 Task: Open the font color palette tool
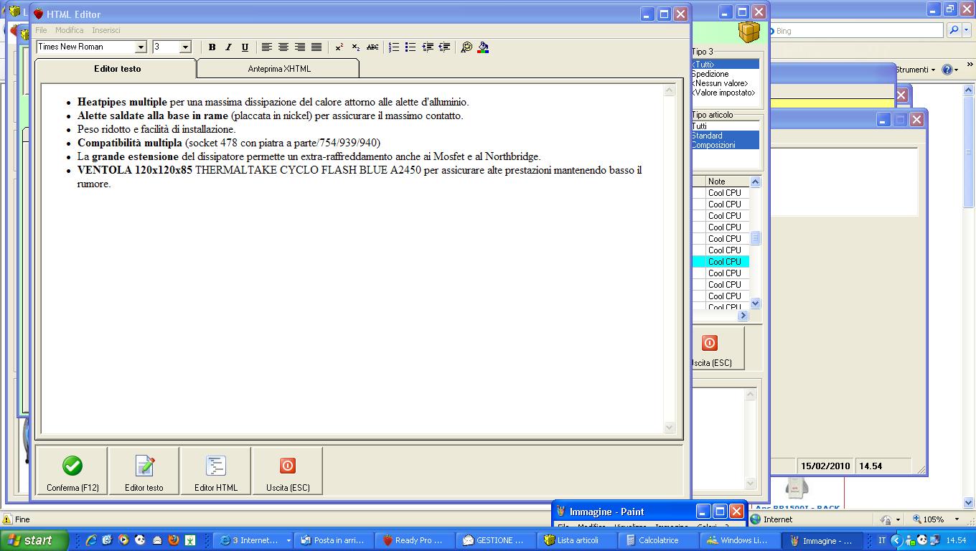pyautogui.click(x=466, y=47)
